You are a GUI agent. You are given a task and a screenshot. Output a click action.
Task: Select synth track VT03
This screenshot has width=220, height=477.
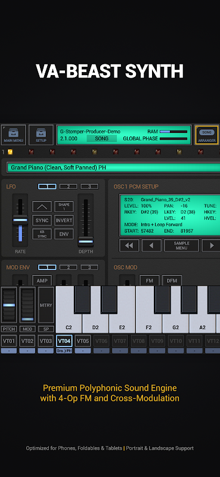click(46, 341)
